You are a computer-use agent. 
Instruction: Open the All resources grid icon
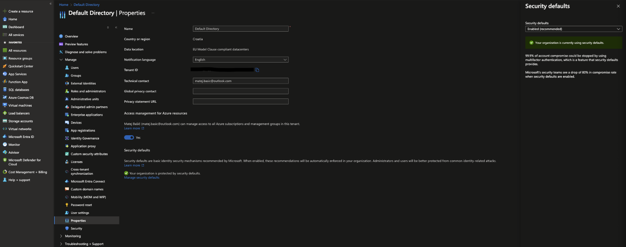point(5,50)
